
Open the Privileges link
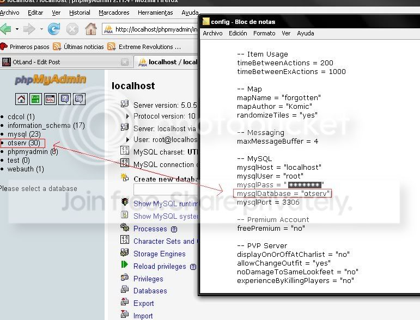tap(148, 279)
